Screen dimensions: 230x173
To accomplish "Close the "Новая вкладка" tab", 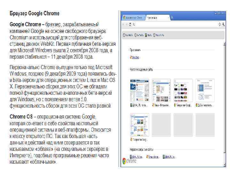I will pos(168,18).
